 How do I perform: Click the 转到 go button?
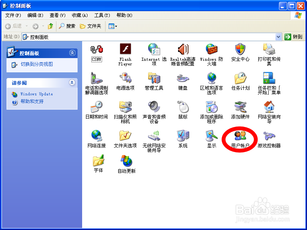294,37
